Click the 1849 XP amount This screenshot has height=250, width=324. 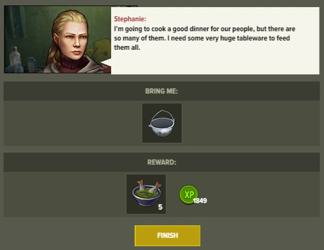click(x=200, y=201)
